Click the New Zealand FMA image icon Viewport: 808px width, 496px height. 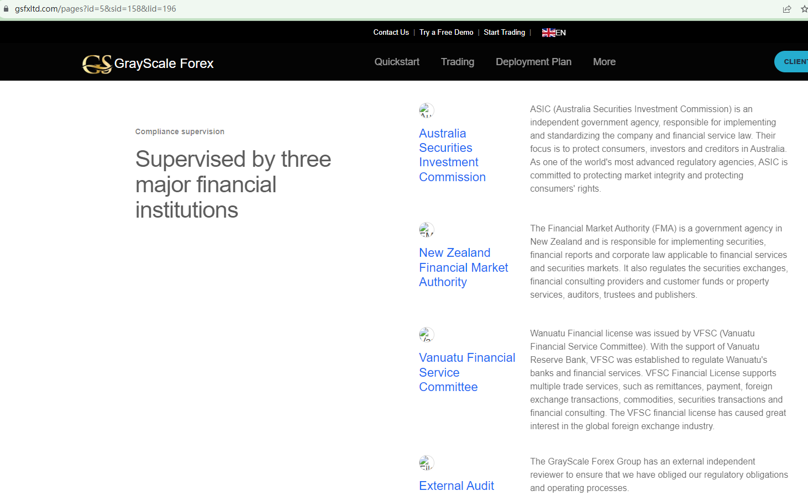tap(426, 230)
